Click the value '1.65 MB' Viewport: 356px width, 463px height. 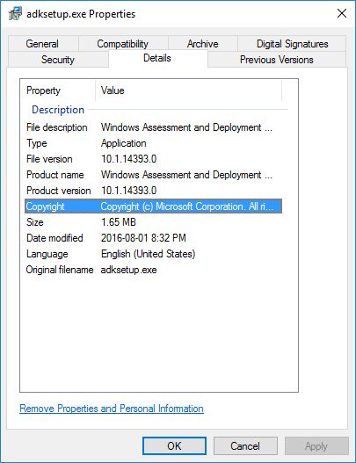tap(119, 222)
